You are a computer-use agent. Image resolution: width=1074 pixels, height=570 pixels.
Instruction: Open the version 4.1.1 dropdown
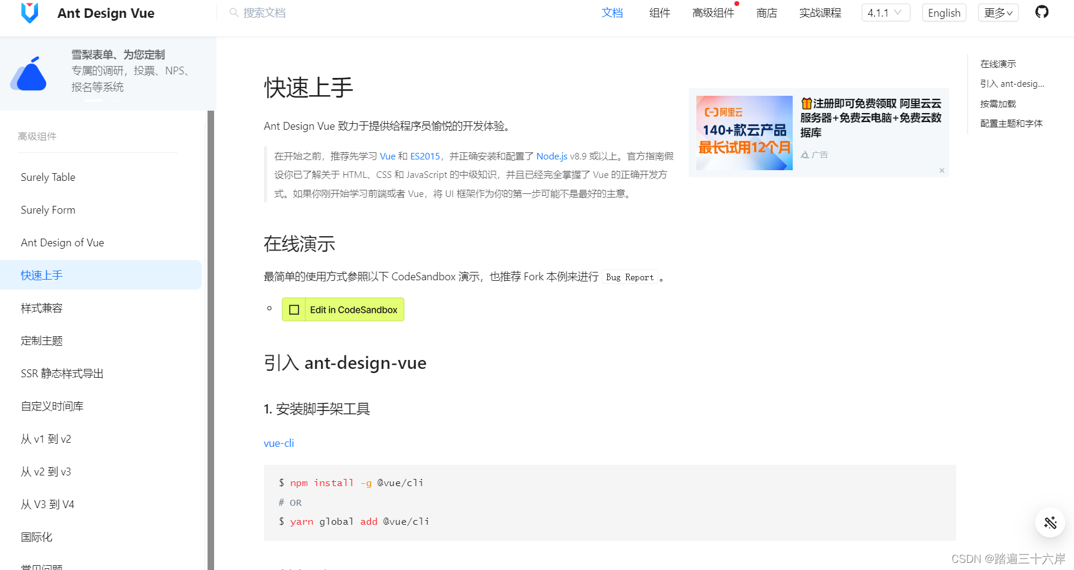pos(885,12)
